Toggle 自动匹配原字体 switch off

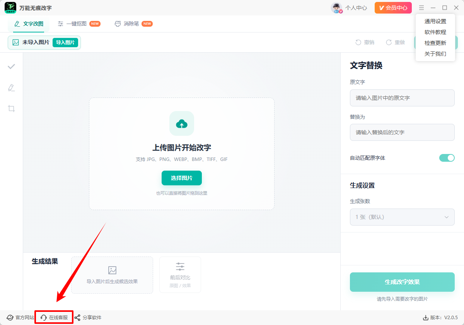447,158
